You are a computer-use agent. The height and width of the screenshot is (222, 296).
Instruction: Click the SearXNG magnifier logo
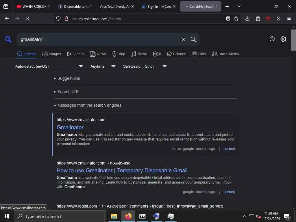8,39
